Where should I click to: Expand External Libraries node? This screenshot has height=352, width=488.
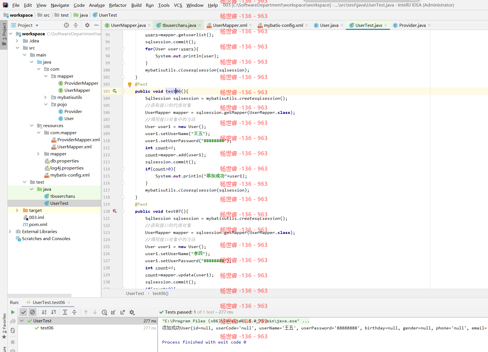10,231
